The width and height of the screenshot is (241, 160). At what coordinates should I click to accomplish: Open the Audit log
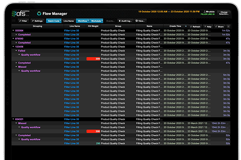[125, 21]
